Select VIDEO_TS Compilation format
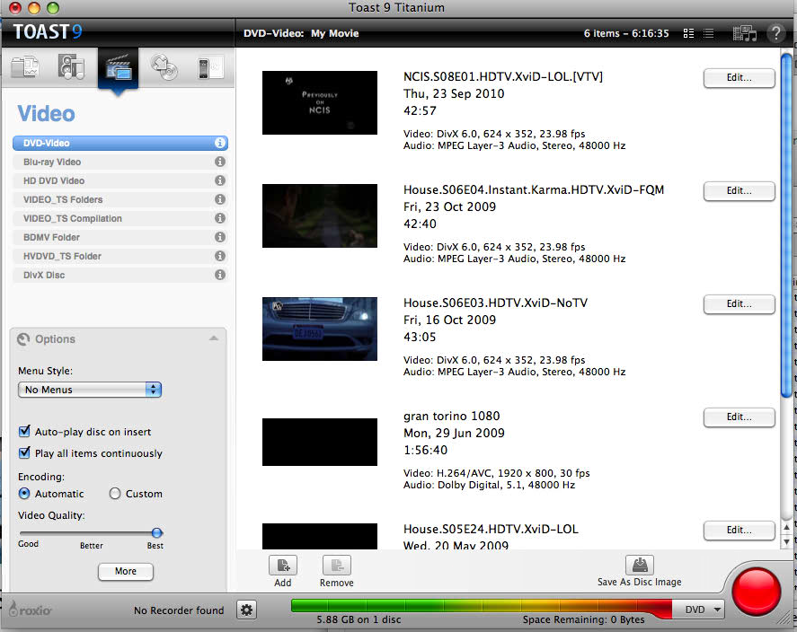797x632 pixels. coord(120,218)
